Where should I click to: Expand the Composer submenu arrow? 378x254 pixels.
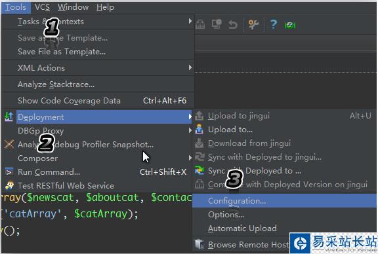coord(190,158)
